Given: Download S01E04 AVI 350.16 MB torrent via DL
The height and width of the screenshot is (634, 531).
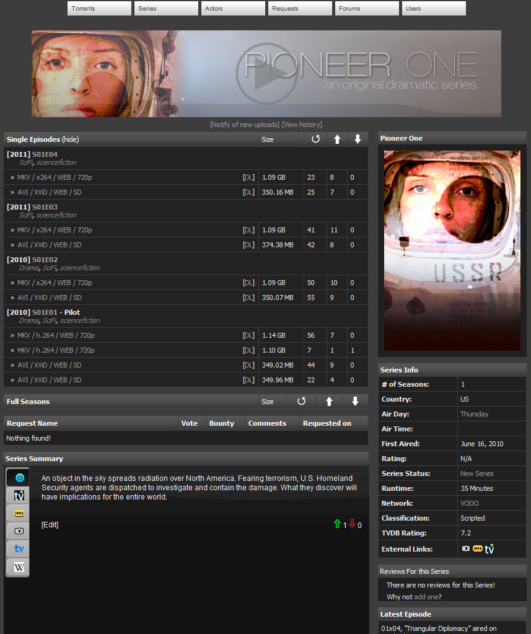Looking at the screenshot, I should click(x=248, y=193).
